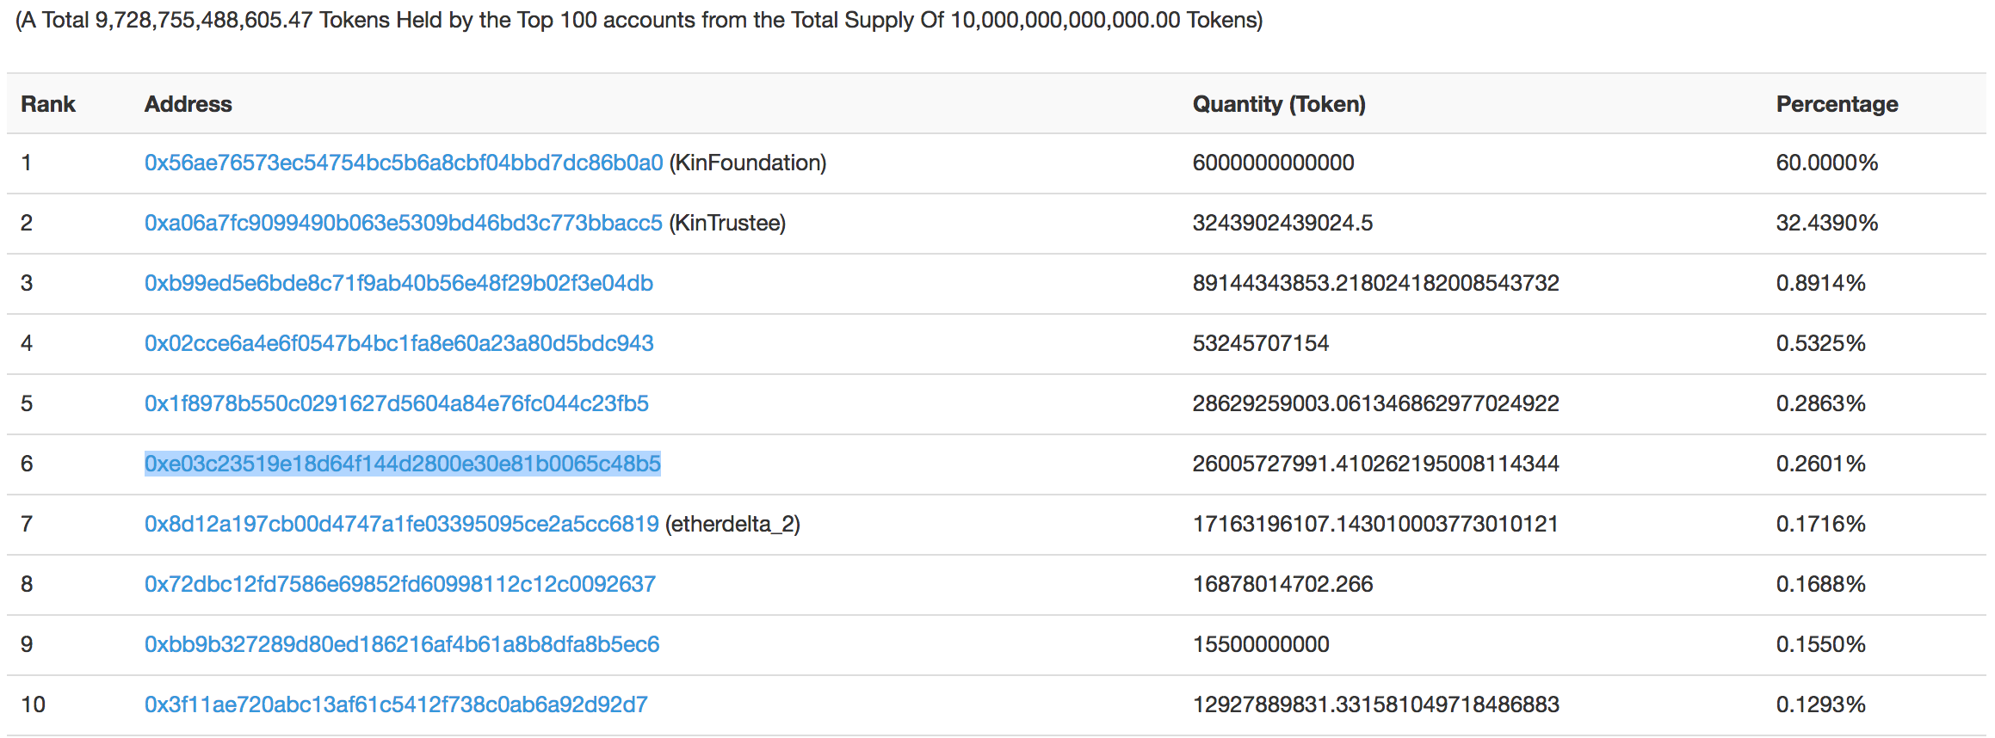Click percentage 0.5325%

click(1821, 343)
